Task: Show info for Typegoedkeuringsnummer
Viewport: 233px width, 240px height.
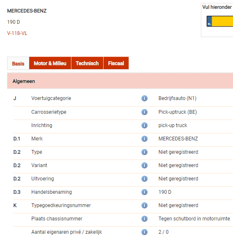Action: click(144, 205)
